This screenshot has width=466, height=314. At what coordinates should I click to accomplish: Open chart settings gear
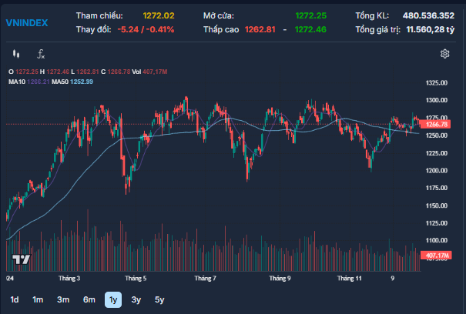444,54
